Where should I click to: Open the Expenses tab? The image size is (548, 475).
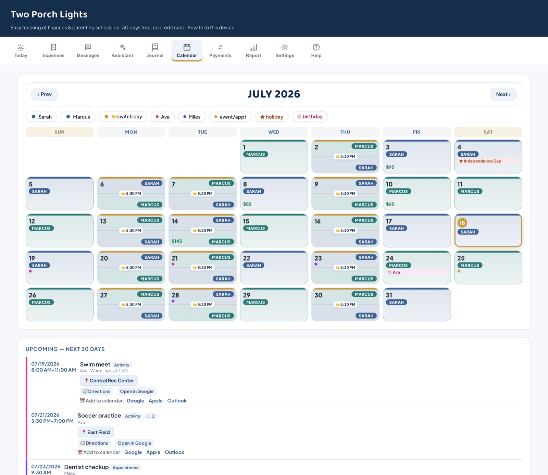pos(53,51)
